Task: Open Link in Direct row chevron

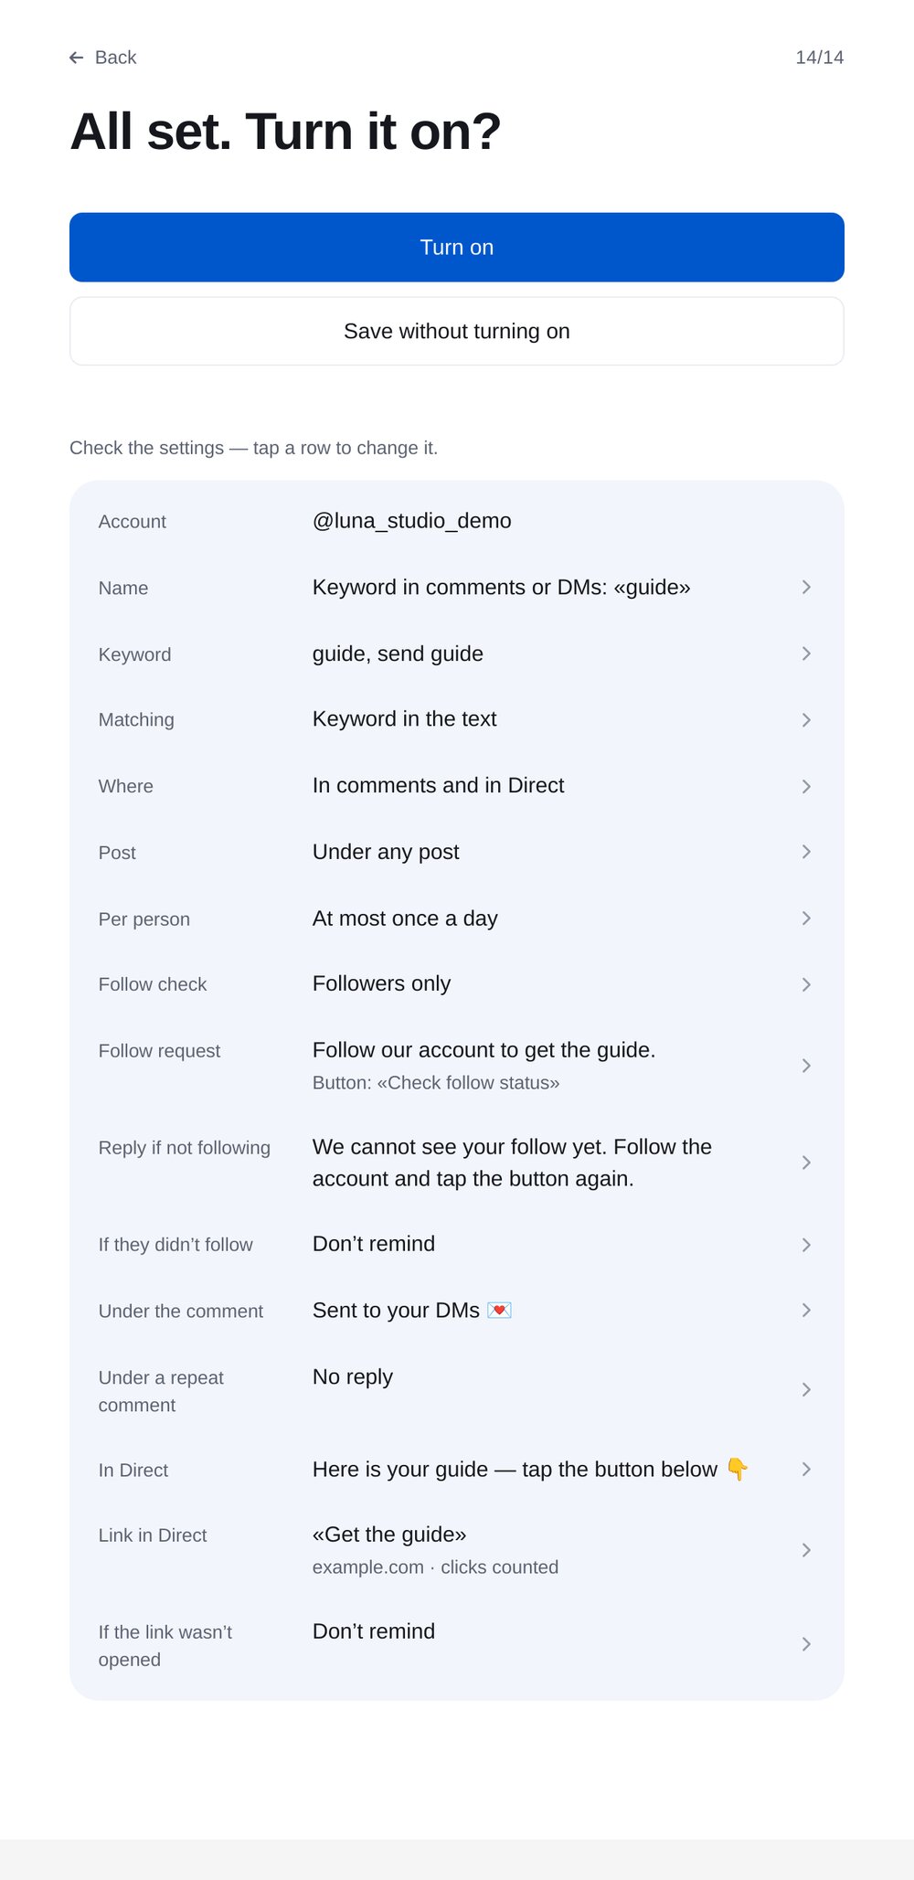Action: (806, 1550)
